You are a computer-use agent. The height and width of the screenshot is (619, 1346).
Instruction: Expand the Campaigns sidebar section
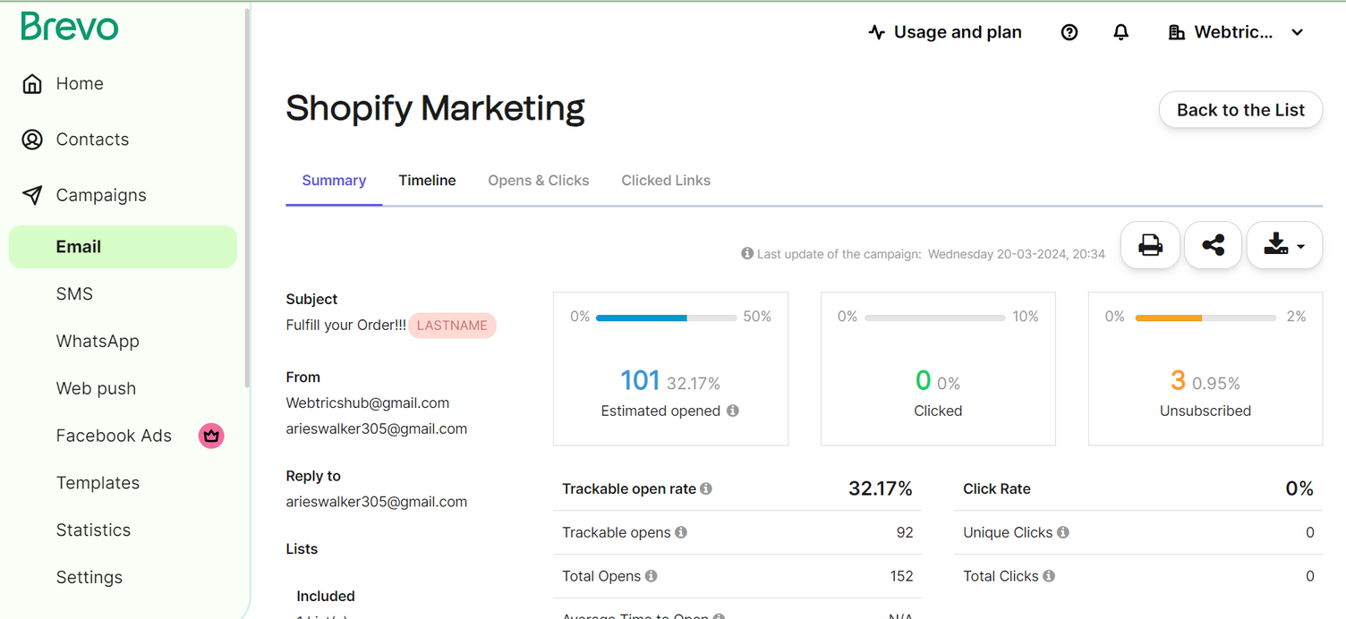click(100, 195)
